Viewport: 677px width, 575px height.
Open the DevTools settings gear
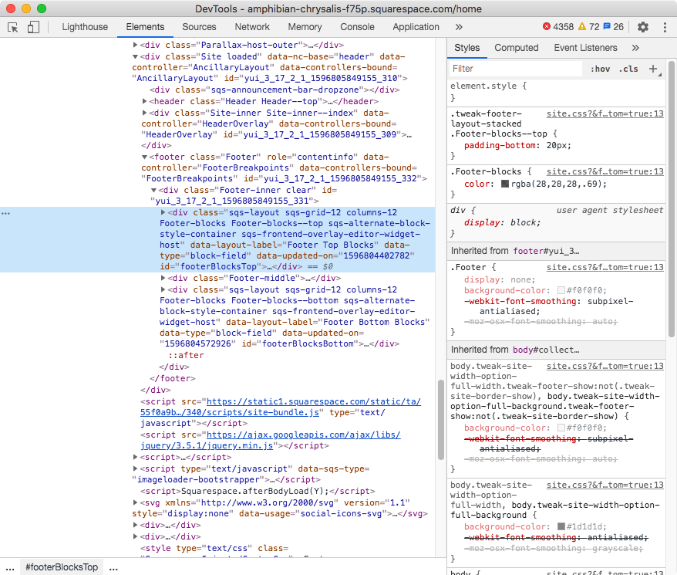coord(643,27)
